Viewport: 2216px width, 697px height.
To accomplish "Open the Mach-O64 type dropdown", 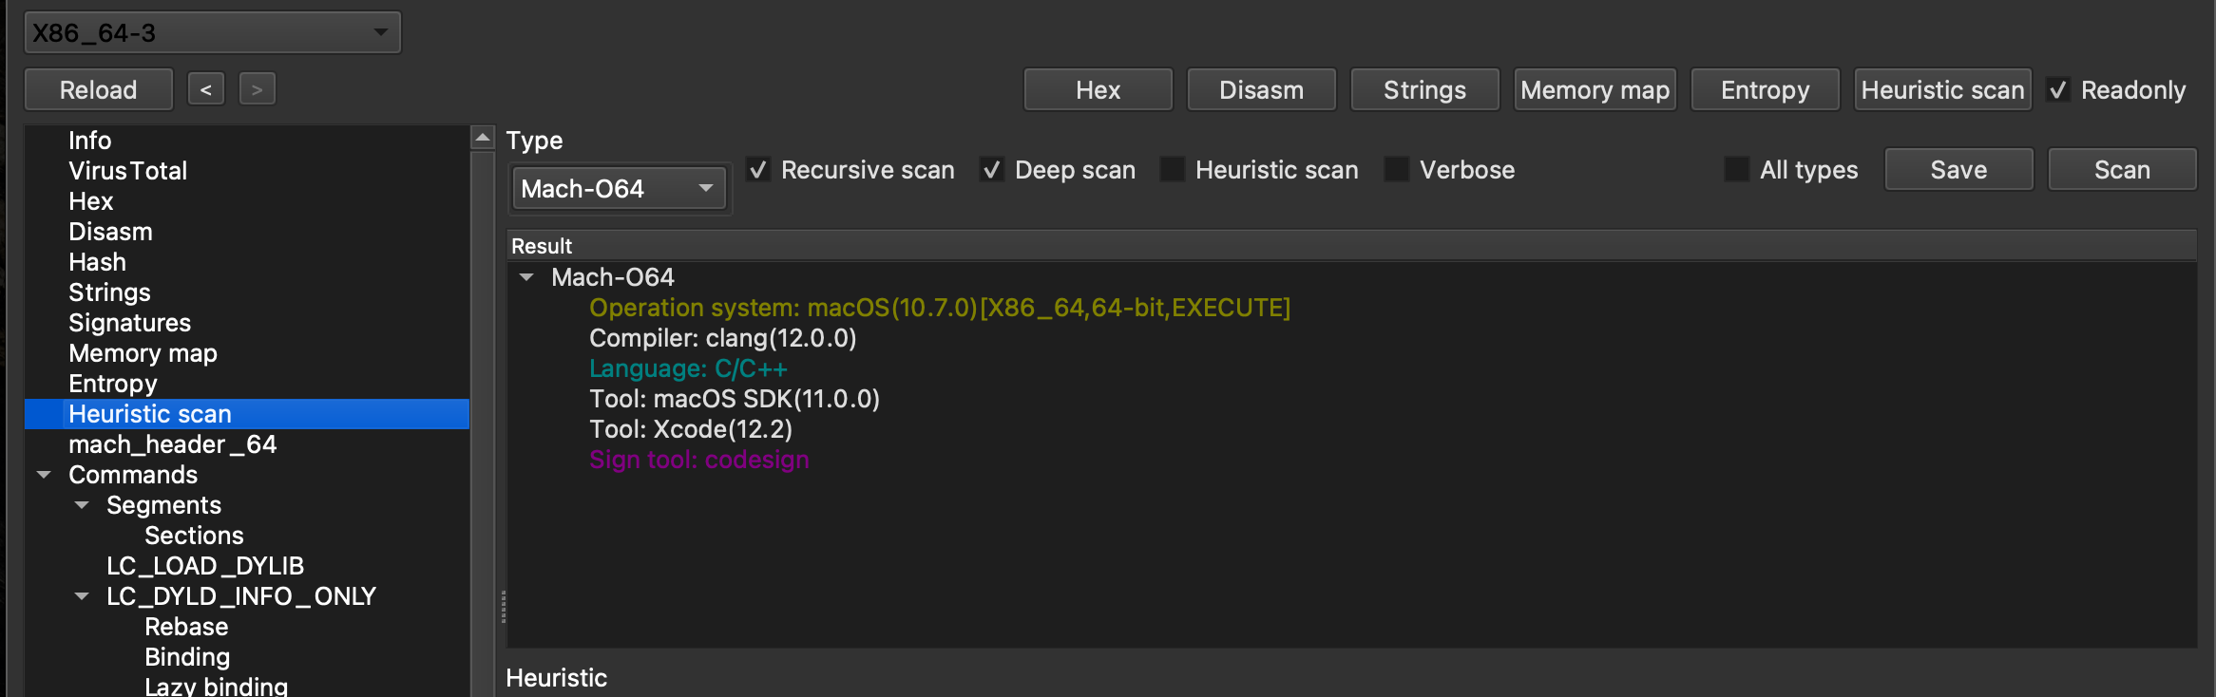I will click(619, 188).
